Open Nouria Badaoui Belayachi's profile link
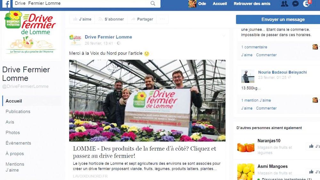 (x=283, y=72)
